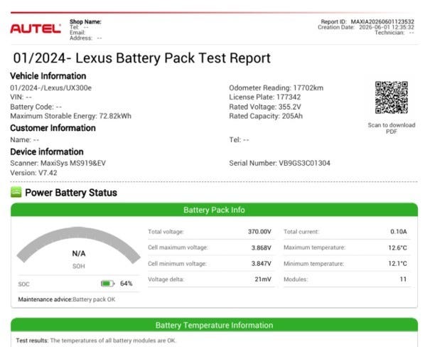Click 'Odometer Reading: 17702km'
Viewport: 430px width, 347px height.
pos(276,88)
